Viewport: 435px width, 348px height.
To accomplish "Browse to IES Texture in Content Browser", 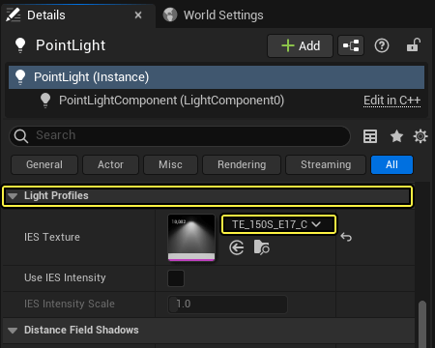I will click(261, 247).
